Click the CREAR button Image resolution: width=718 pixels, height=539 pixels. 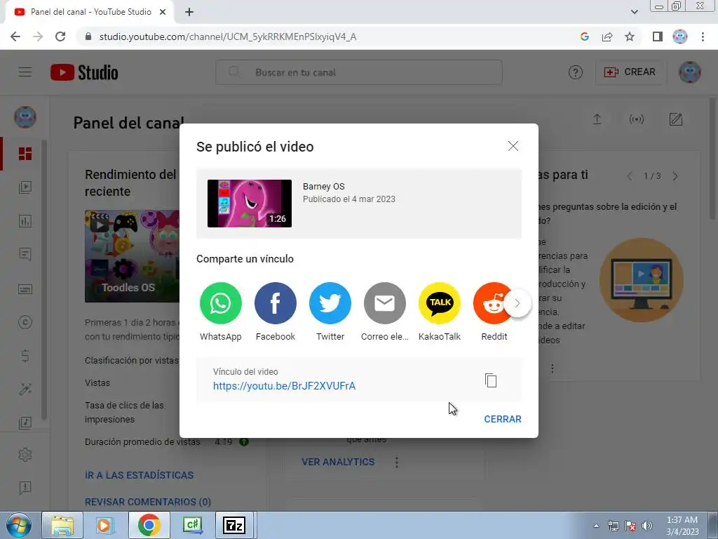click(x=630, y=72)
